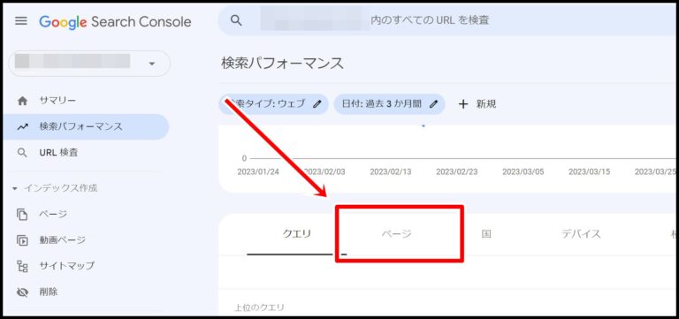This screenshot has width=679, height=319.
Task: Collapse the インデックス作成 section
Action: (55, 188)
